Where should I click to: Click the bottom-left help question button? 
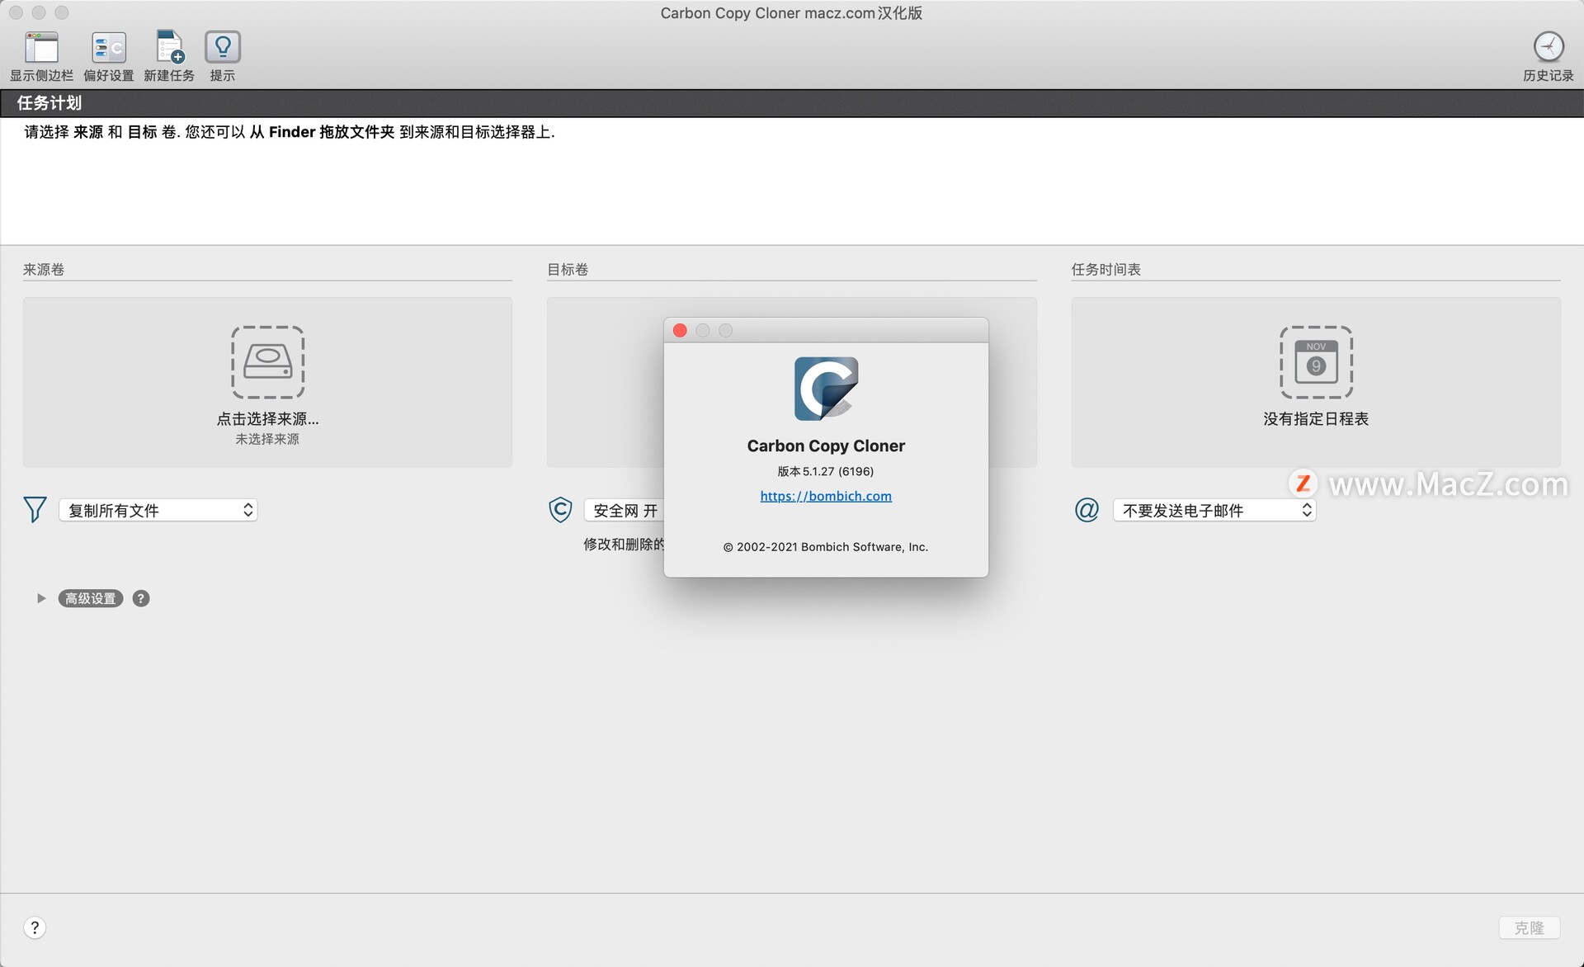35,927
